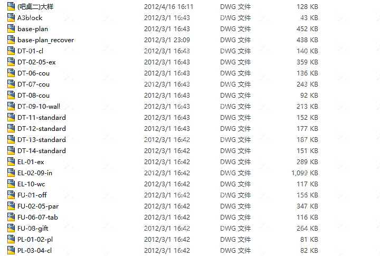Click the FU-01-off file name
The height and width of the screenshot is (256, 380).
coord(32,195)
